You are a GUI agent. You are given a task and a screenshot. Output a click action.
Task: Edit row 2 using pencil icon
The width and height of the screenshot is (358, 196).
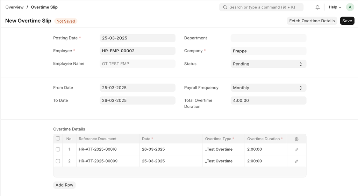tap(296, 161)
